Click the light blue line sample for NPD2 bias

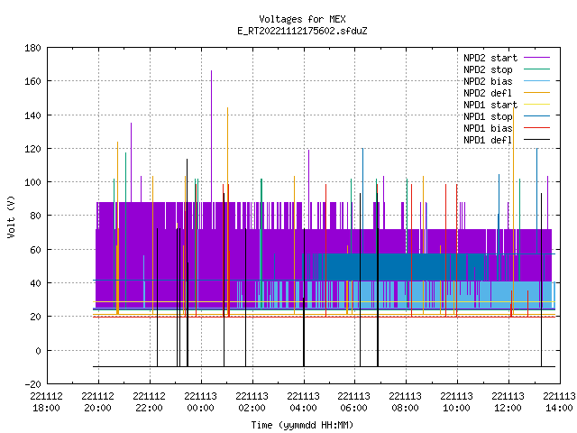coord(537,80)
